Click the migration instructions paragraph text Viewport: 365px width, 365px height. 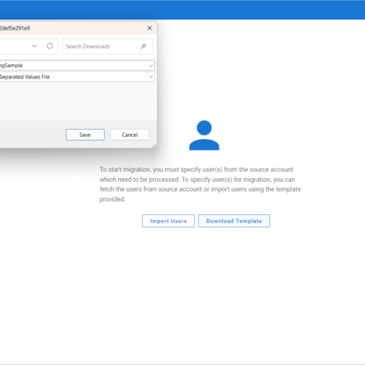pyautogui.click(x=200, y=184)
